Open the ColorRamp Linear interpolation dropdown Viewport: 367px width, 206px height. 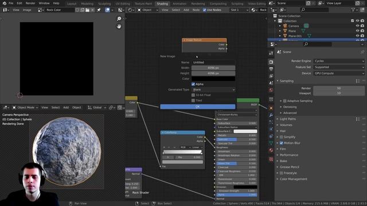(197, 148)
